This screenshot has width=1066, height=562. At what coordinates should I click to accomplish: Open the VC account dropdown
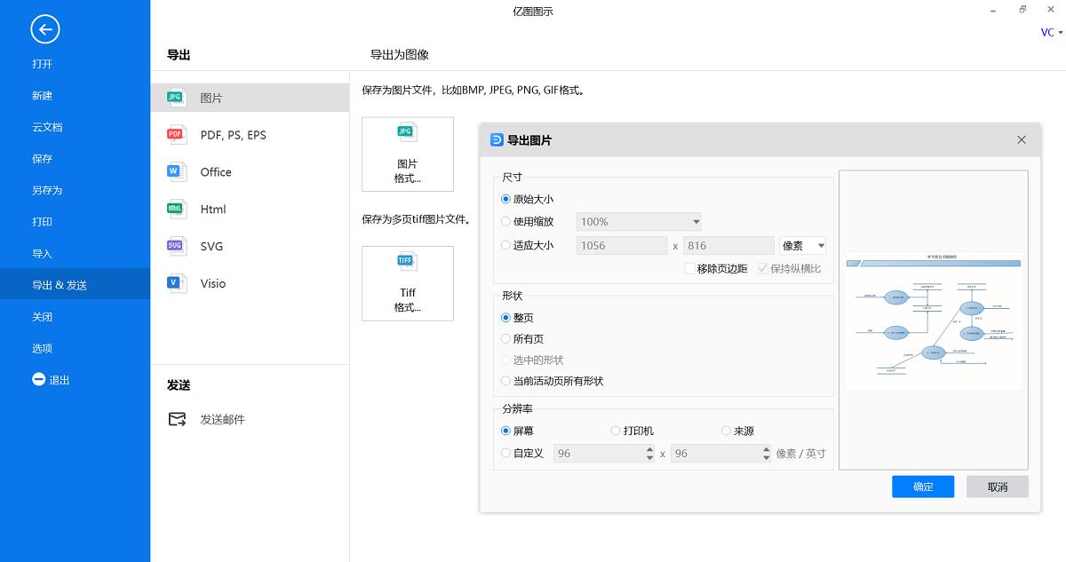pyautogui.click(x=1050, y=32)
